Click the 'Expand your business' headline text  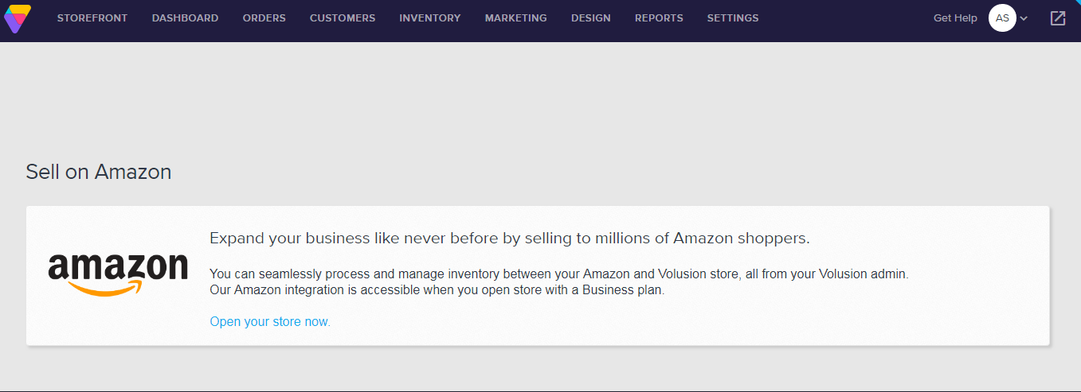509,238
